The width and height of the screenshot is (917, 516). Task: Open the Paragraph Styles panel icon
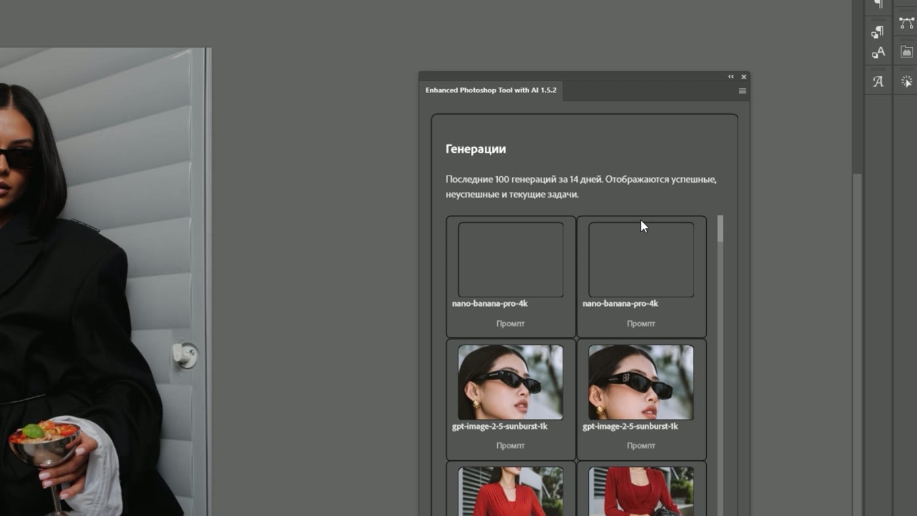click(x=878, y=31)
